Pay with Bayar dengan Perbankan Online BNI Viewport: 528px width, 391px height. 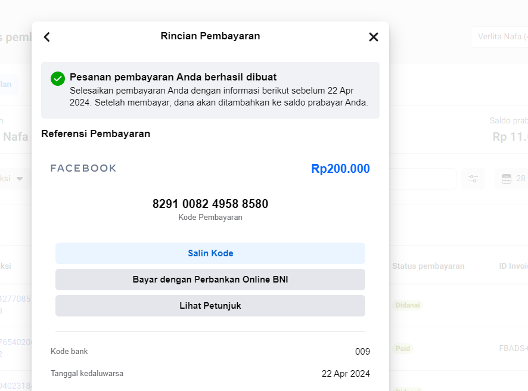pos(210,280)
